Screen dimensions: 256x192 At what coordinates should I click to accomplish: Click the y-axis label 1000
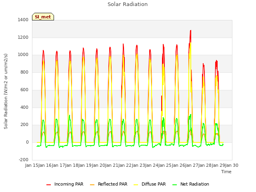(x=23, y=55)
